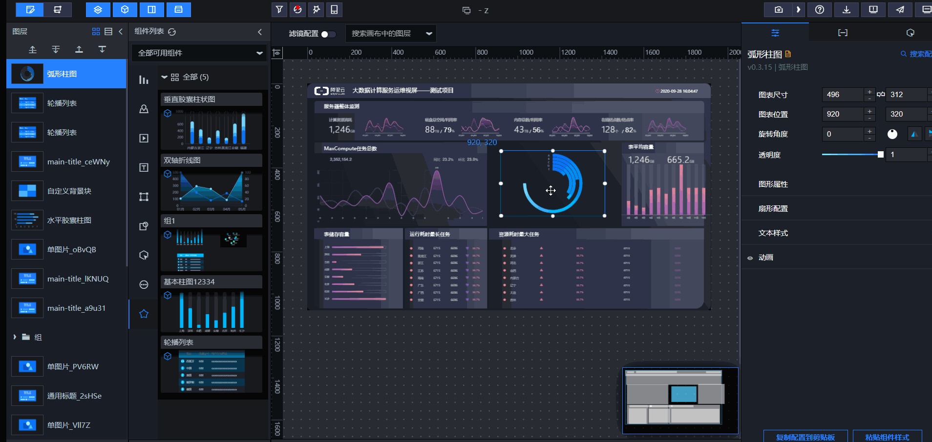Open mobile device adaptation icon
Image resolution: width=932 pixels, height=442 pixels.
[334, 9]
